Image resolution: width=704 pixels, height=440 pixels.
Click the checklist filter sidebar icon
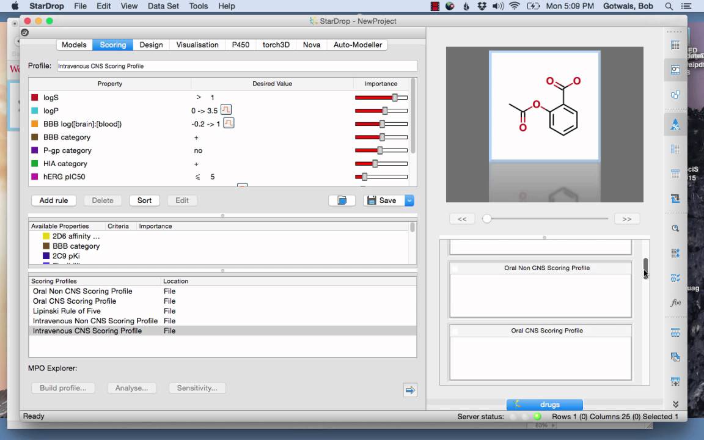coord(675,278)
